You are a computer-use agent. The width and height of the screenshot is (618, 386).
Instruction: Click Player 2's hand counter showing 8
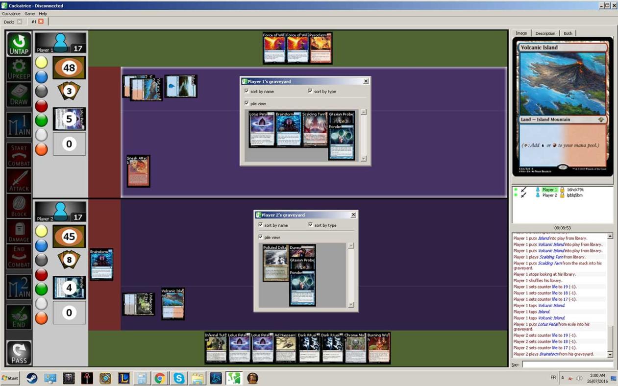tap(69, 260)
